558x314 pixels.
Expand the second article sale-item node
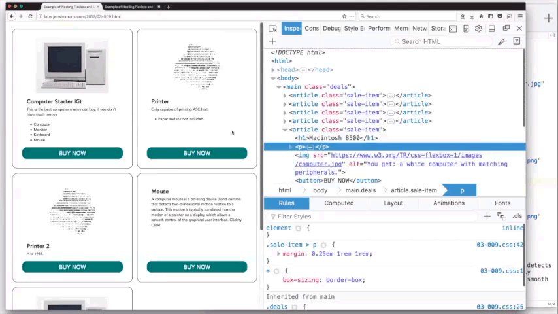click(x=285, y=104)
